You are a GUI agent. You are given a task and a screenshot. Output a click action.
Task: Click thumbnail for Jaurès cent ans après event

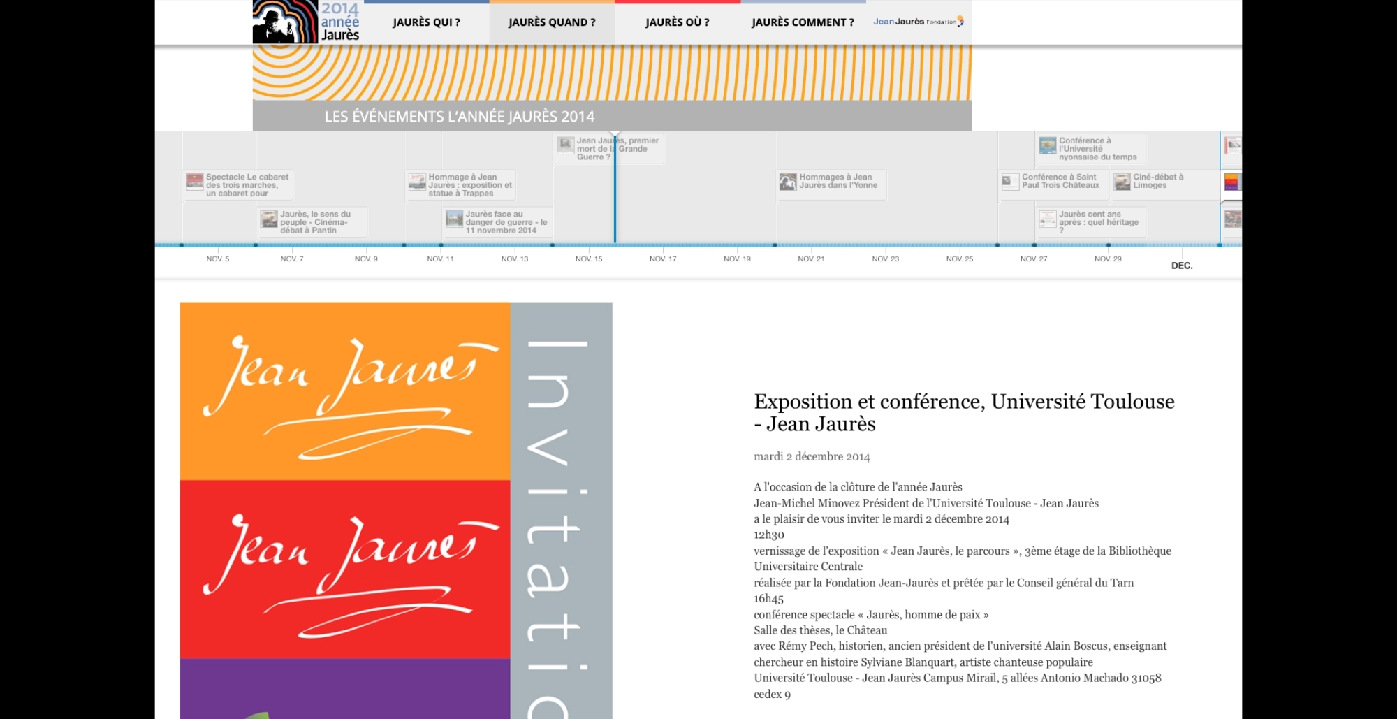1048,219
